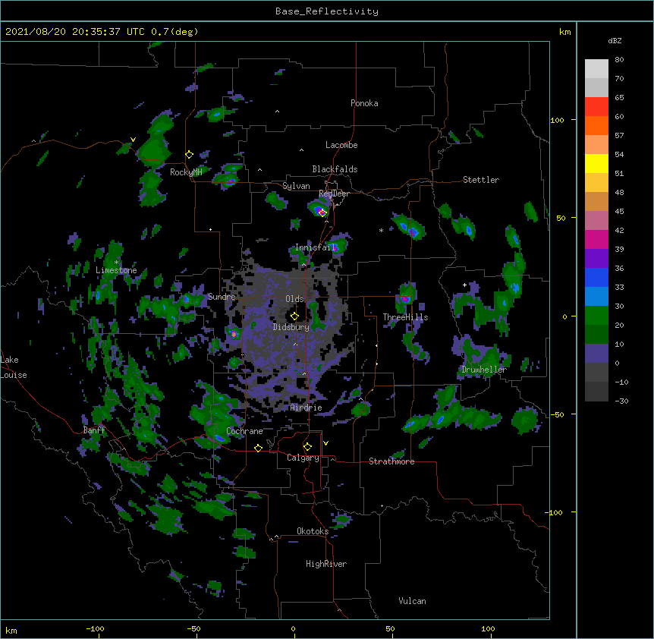
Task: Click the Limestone label on map
Action: pyautogui.click(x=116, y=270)
